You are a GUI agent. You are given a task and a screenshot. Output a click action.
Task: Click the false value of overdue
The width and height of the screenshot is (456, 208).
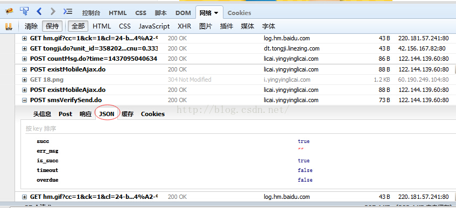click(x=305, y=180)
